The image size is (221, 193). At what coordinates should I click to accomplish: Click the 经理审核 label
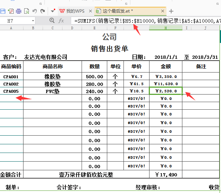point(148,187)
